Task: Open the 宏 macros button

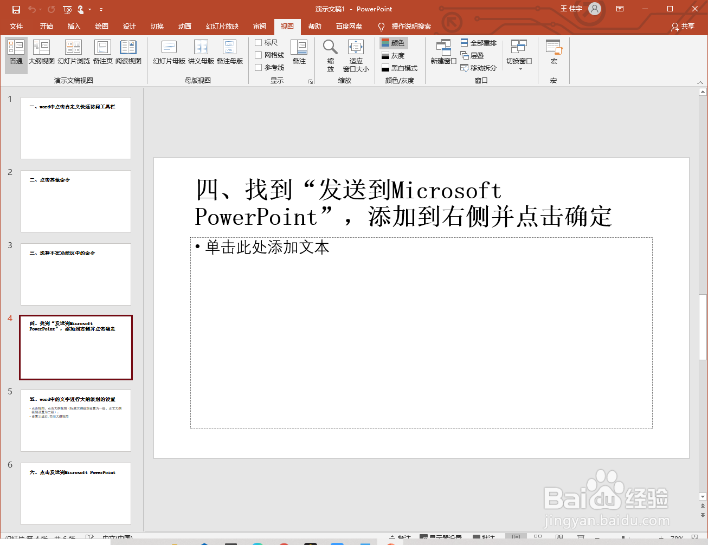Action: [x=553, y=53]
